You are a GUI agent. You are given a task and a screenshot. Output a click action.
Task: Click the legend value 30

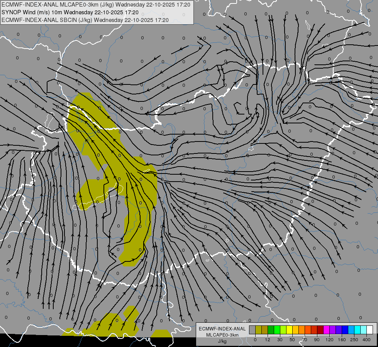point(280,340)
